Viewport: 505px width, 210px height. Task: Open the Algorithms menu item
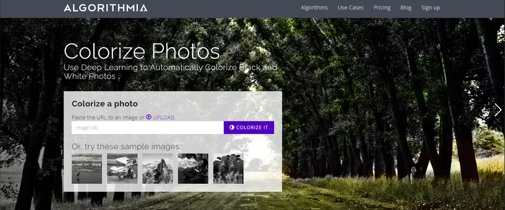coord(314,8)
